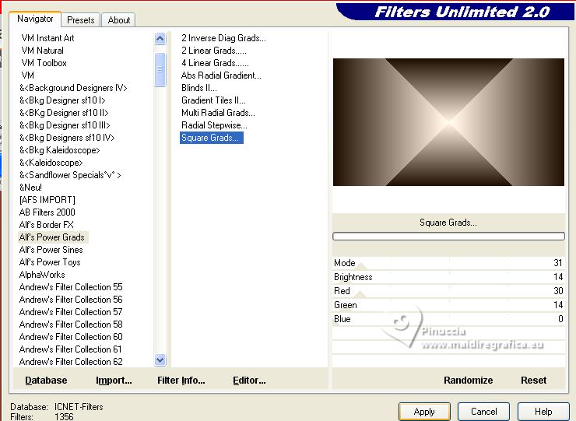The image size is (576, 421).
Task: Select Andrew's Filter Collection 60
Action: [x=71, y=337]
